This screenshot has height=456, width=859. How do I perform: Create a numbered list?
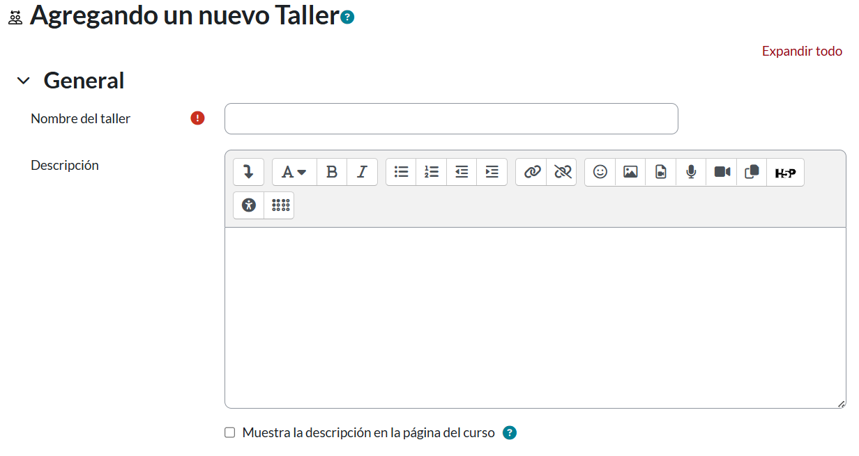click(x=431, y=172)
